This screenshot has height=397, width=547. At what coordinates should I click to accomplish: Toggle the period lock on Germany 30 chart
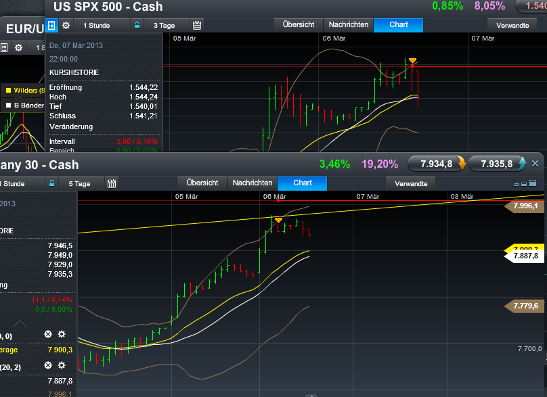pyautogui.click(x=52, y=182)
